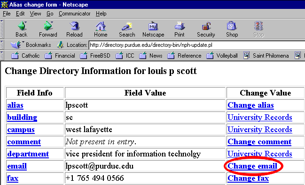Open the File menu
Screen dimensions: 305x185
pos(7,14)
